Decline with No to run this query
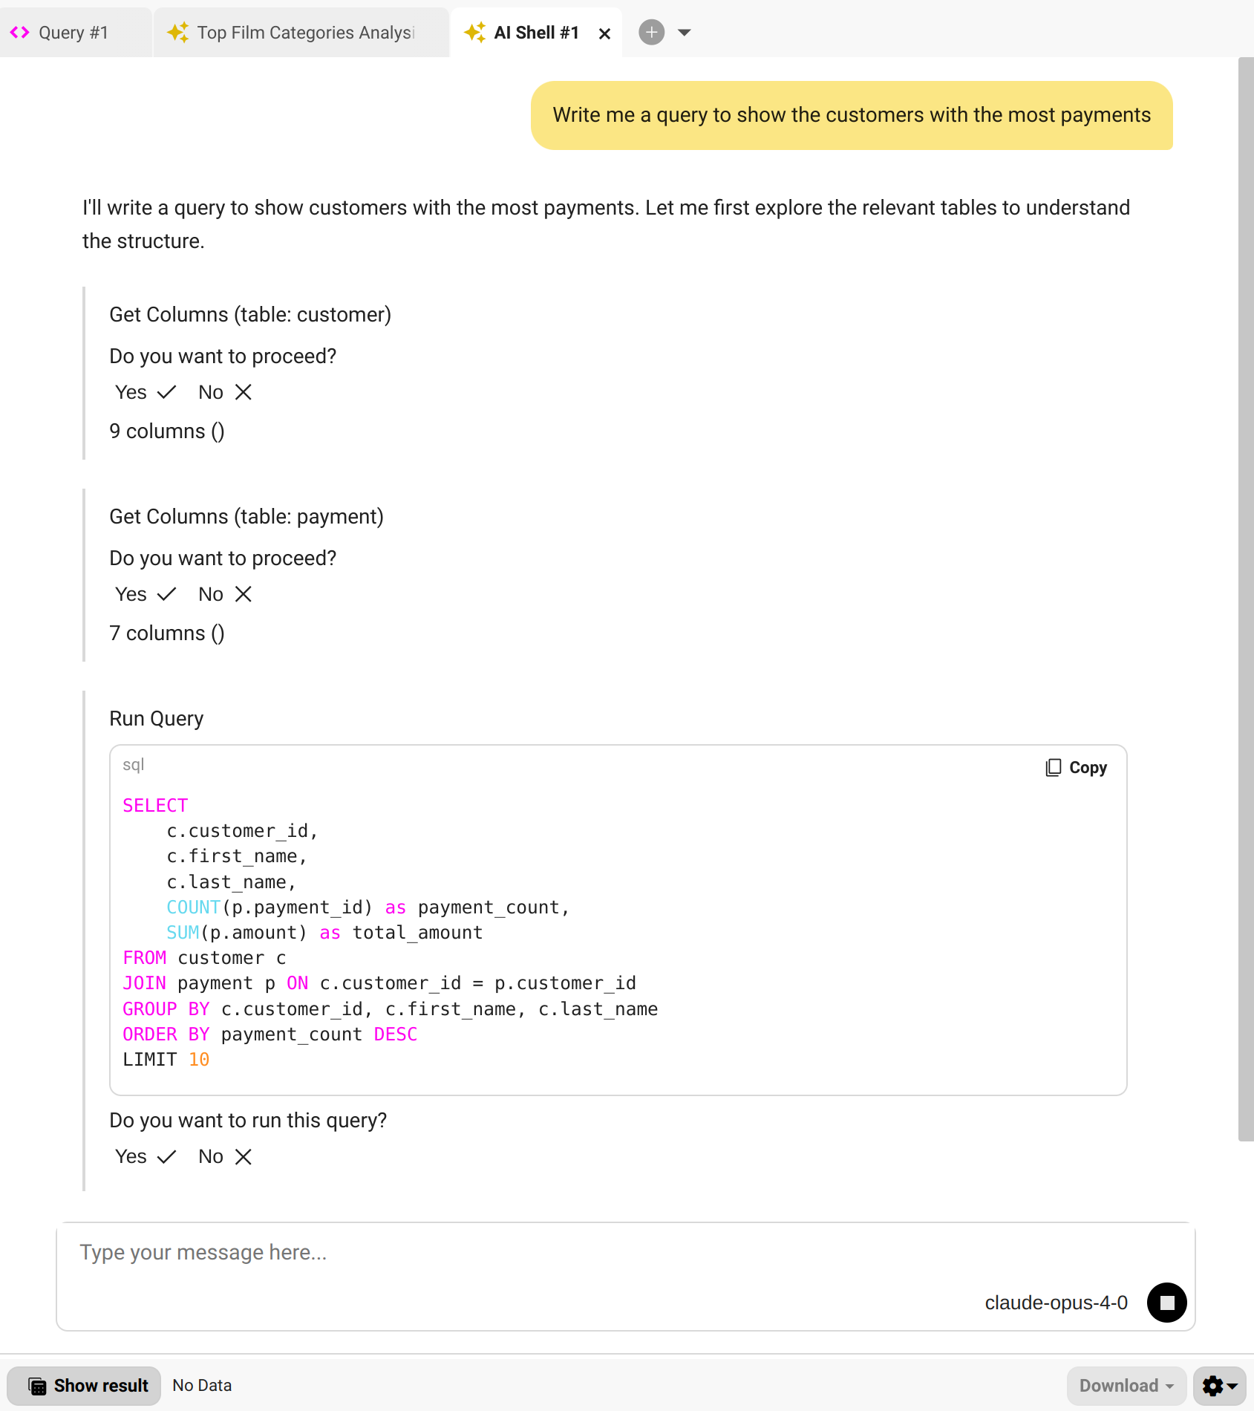 (225, 1156)
